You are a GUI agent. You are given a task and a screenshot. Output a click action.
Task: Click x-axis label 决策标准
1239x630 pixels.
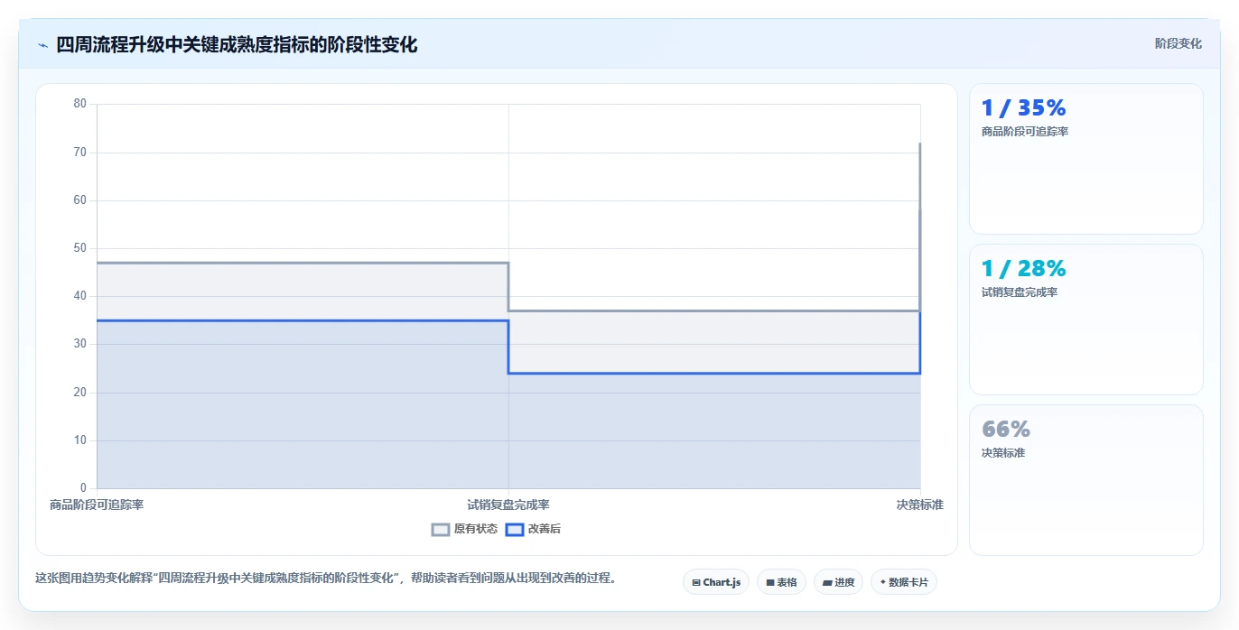pyautogui.click(x=920, y=505)
